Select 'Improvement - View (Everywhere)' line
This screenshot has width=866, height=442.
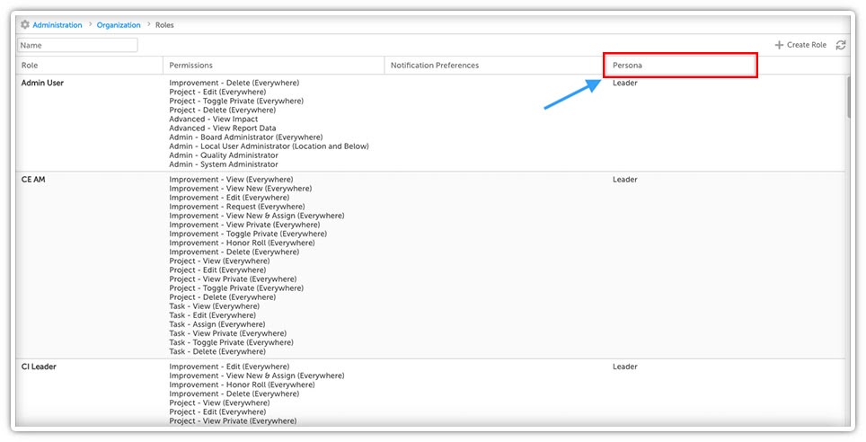tap(232, 180)
